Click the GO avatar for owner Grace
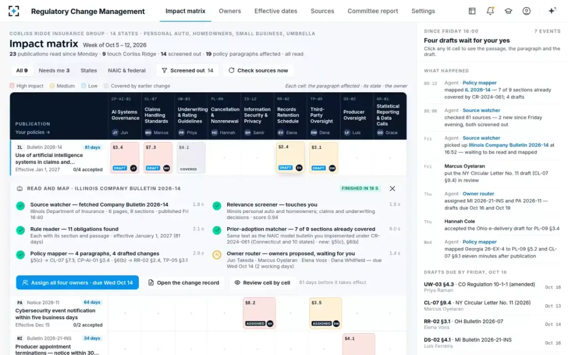 pos(380,133)
